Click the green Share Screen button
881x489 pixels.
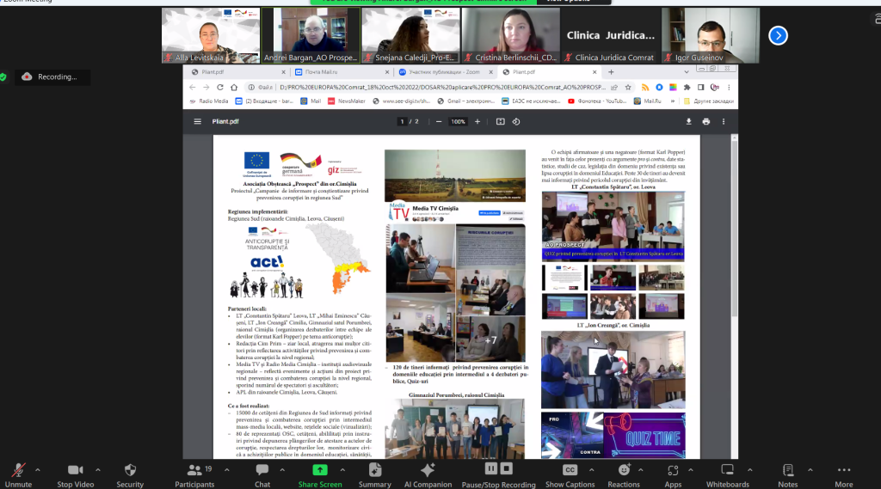(x=320, y=475)
